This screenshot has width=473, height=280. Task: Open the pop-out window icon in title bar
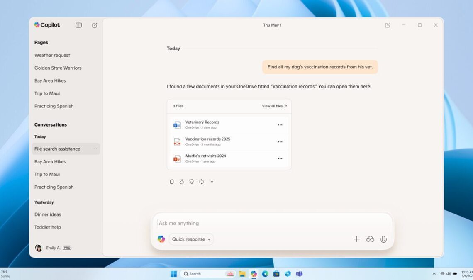[x=388, y=25]
